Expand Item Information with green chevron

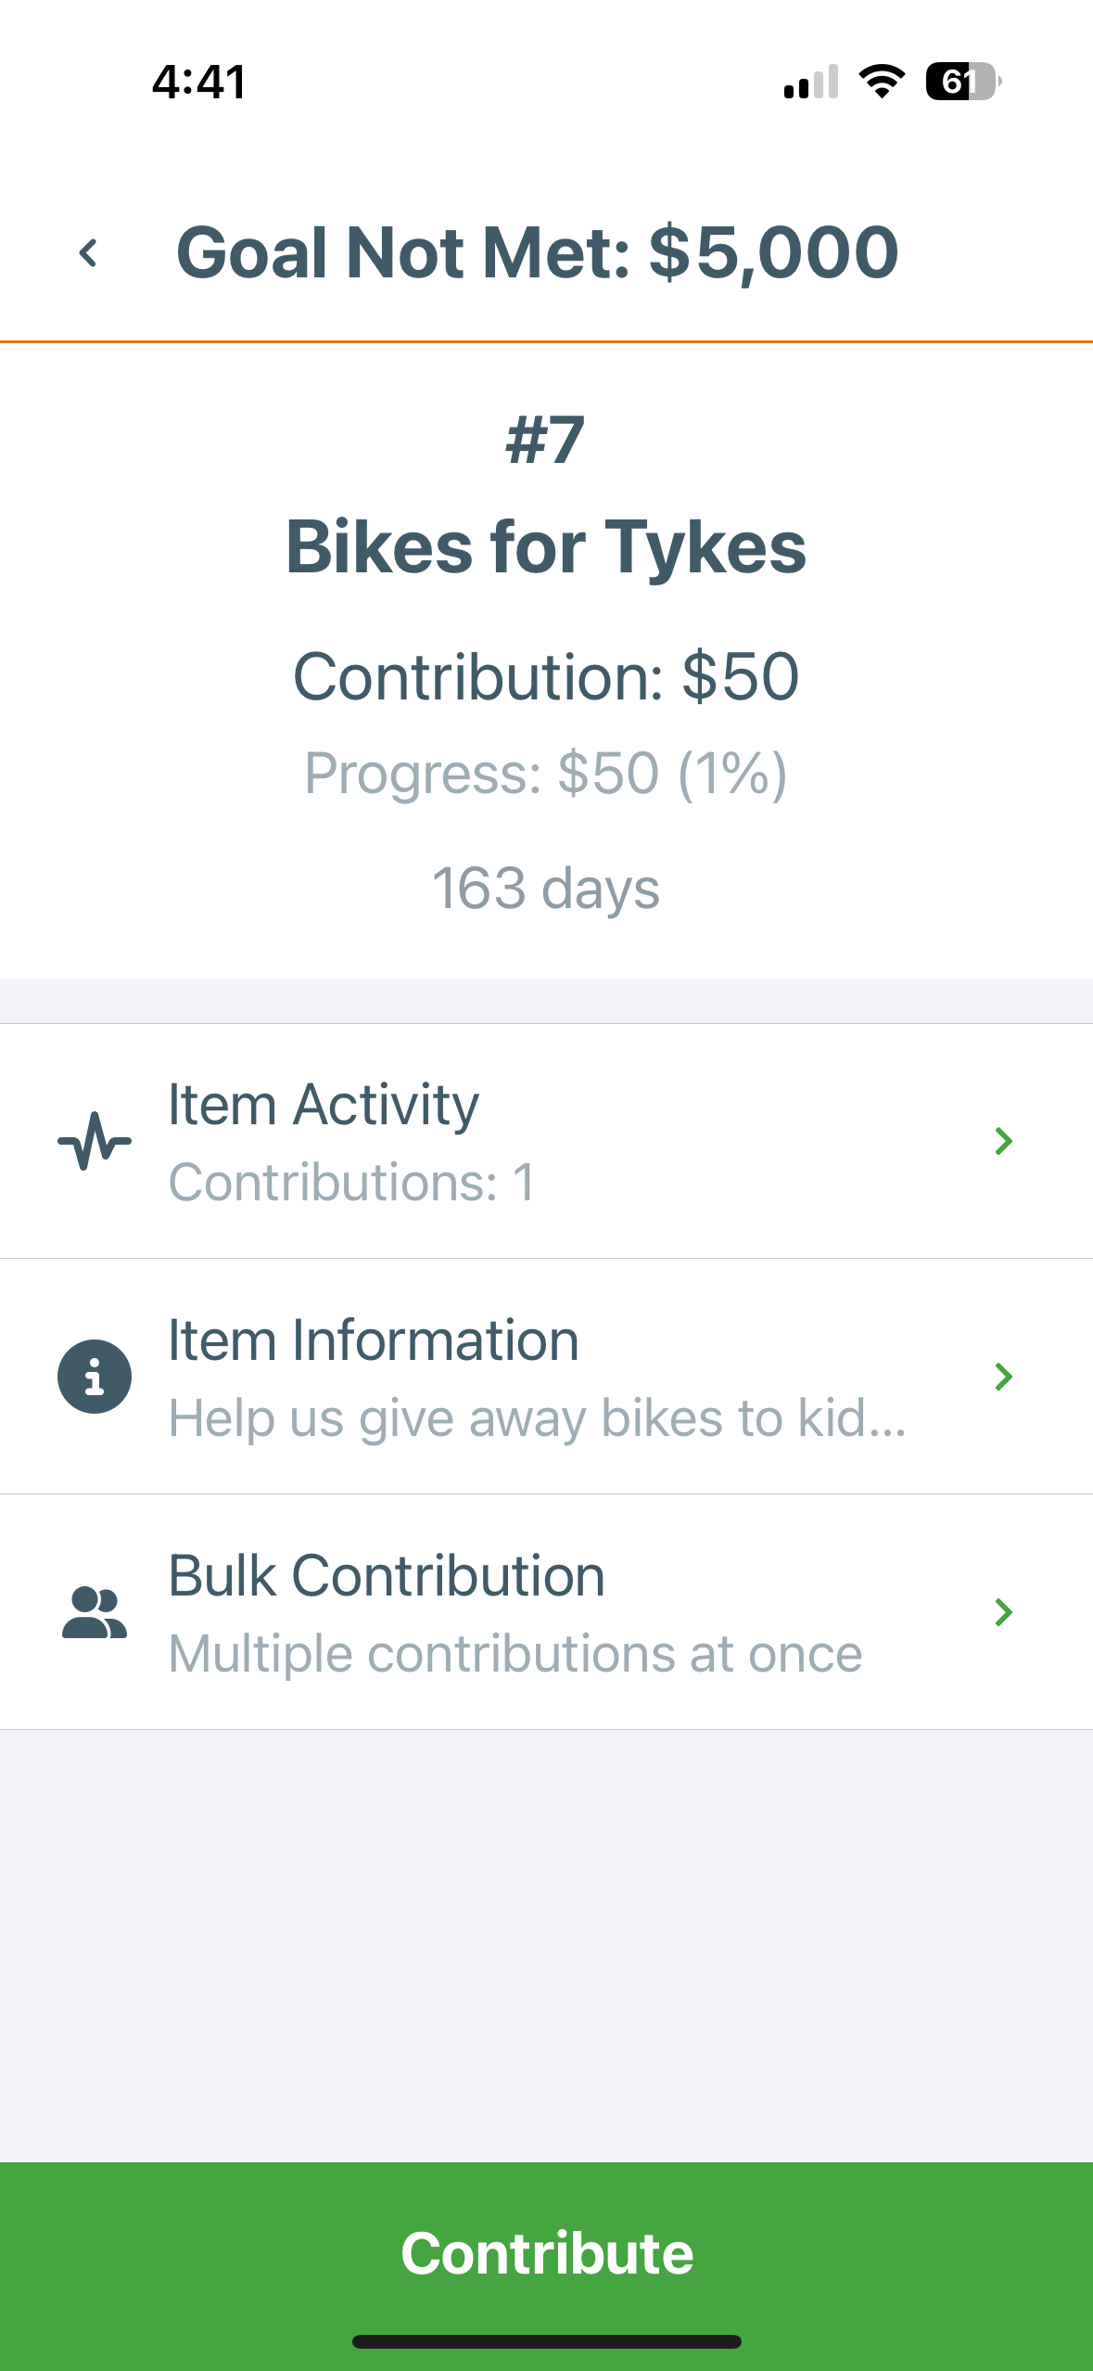click(1003, 1377)
